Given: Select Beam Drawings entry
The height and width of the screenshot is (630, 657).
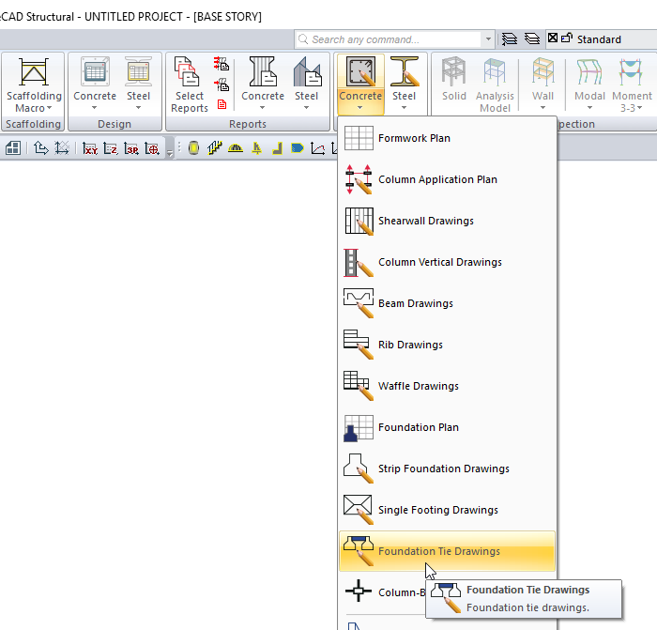Looking at the screenshot, I should [x=415, y=303].
